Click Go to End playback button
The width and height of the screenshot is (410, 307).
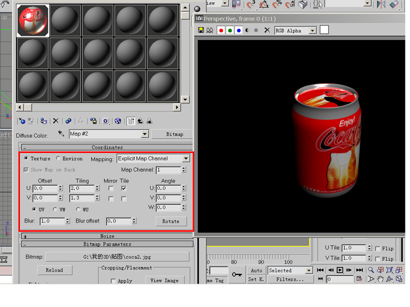point(360,270)
